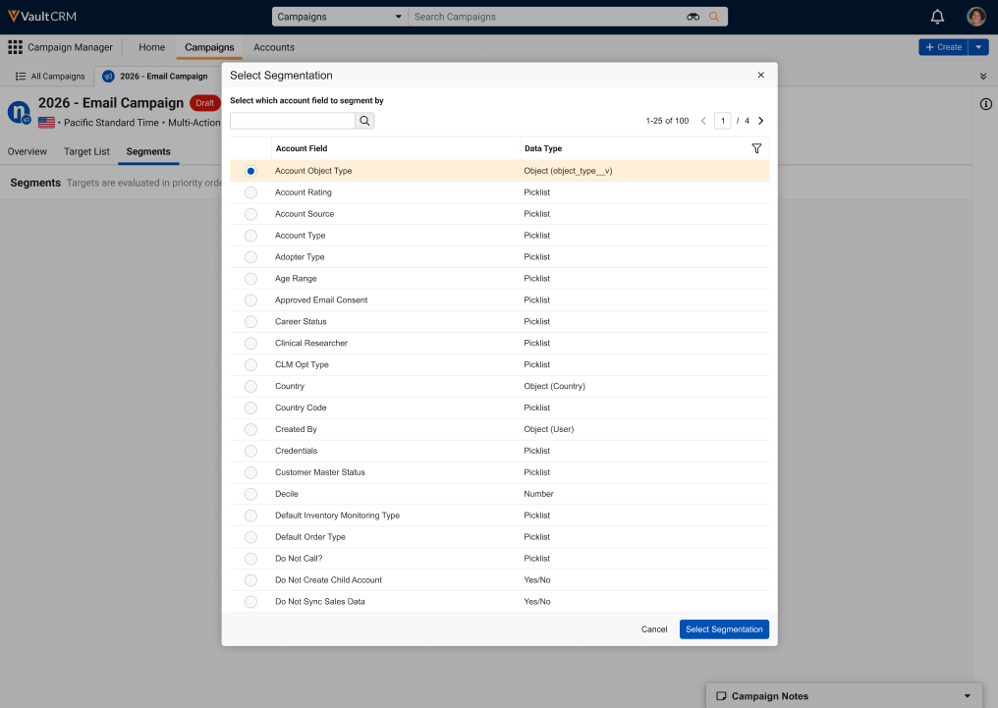998x708 pixels.
Task: Select the Account Rating radio button
Action: 250,192
